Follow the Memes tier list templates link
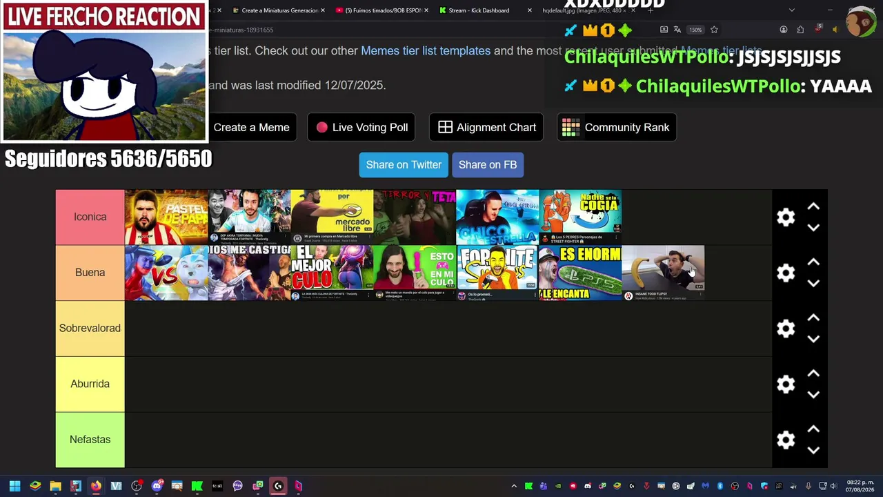The width and height of the screenshot is (883, 497). point(426,51)
